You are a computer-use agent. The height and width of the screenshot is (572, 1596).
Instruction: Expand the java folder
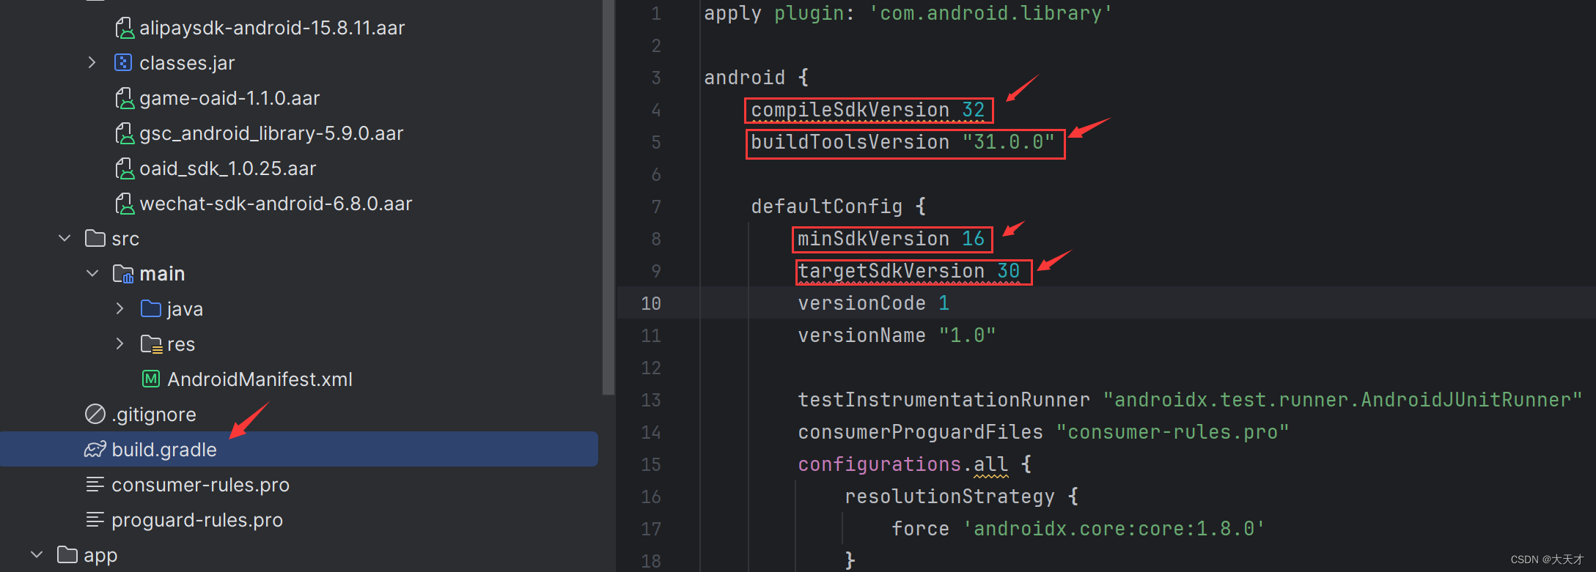pos(119,309)
